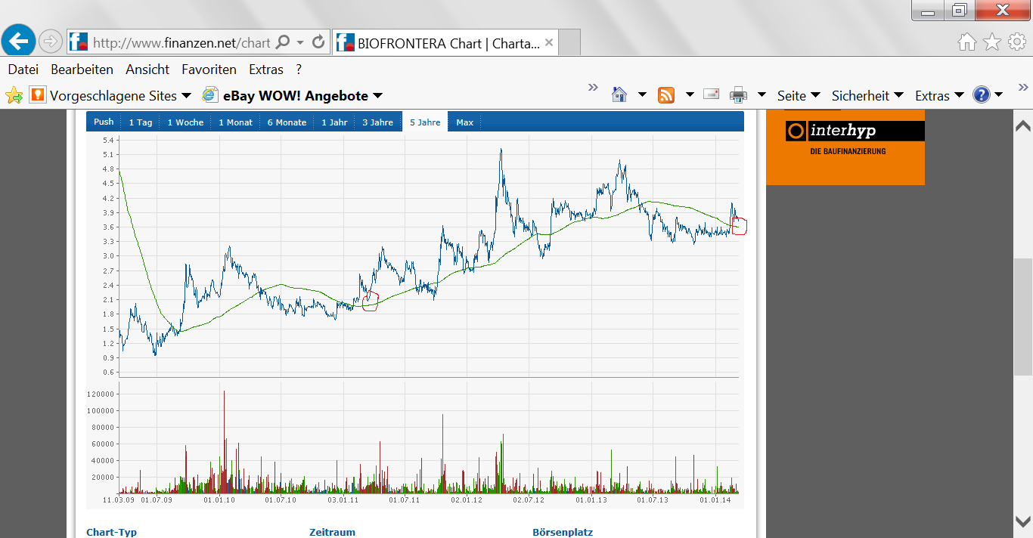Restore down the browser window
Image resolution: width=1033 pixels, height=538 pixels.
point(960,11)
